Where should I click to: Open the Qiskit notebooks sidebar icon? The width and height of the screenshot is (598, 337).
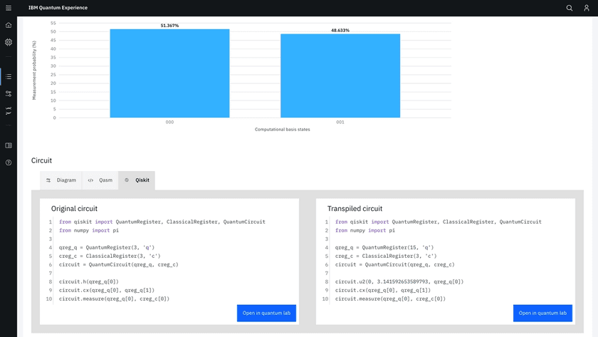click(9, 110)
